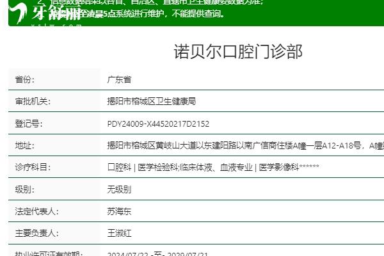Viewport: 384px width, 256px height.
Task: Select the 地址 label
Action: 25,145
